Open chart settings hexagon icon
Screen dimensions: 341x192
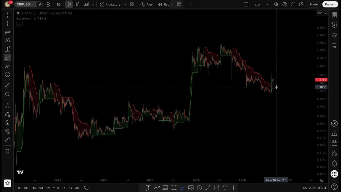click(x=285, y=4)
